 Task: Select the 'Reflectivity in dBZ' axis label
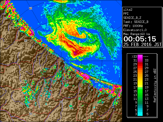pyautogui.click(x=155, y=85)
